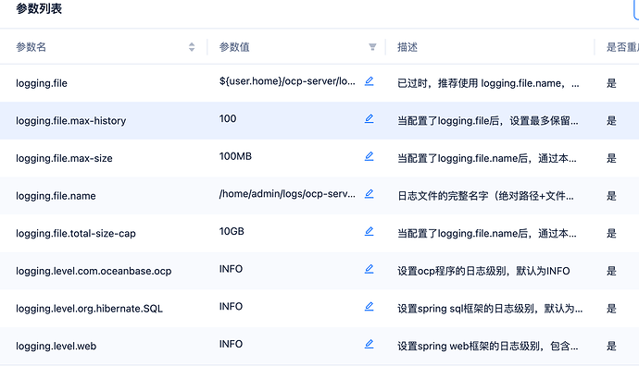Edit logging.file.max-history value pencil icon

(369, 118)
